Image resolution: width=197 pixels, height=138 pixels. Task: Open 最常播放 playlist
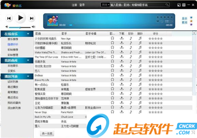click(x=13, y=92)
